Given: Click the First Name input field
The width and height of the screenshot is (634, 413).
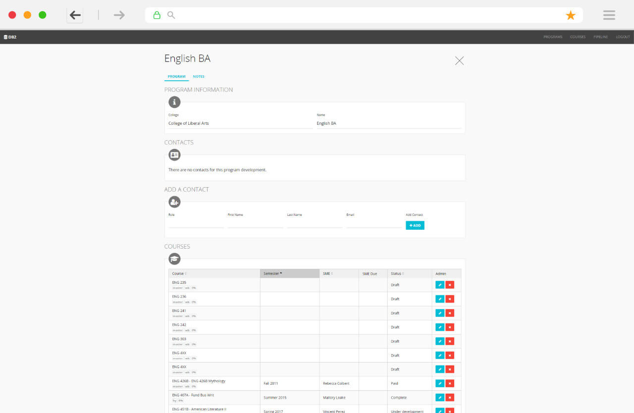Looking at the screenshot, I should pos(255,223).
